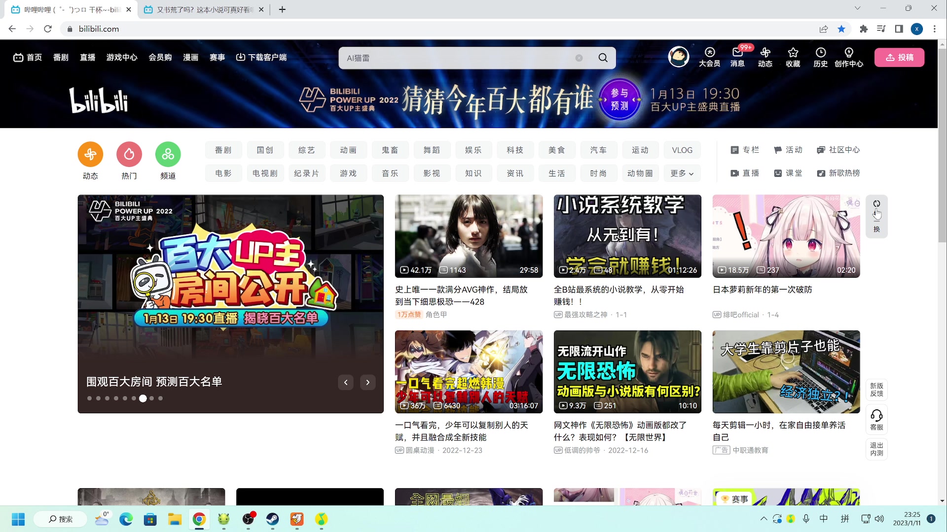This screenshot has height=532, width=947.
Task: Click the search magnifier icon
Action: tap(603, 58)
